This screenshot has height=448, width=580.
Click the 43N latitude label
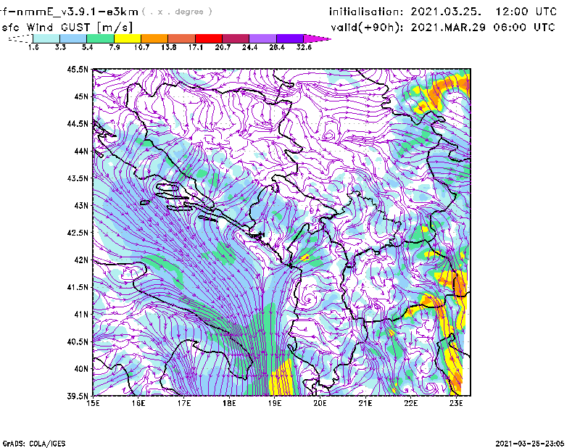(81, 205)
